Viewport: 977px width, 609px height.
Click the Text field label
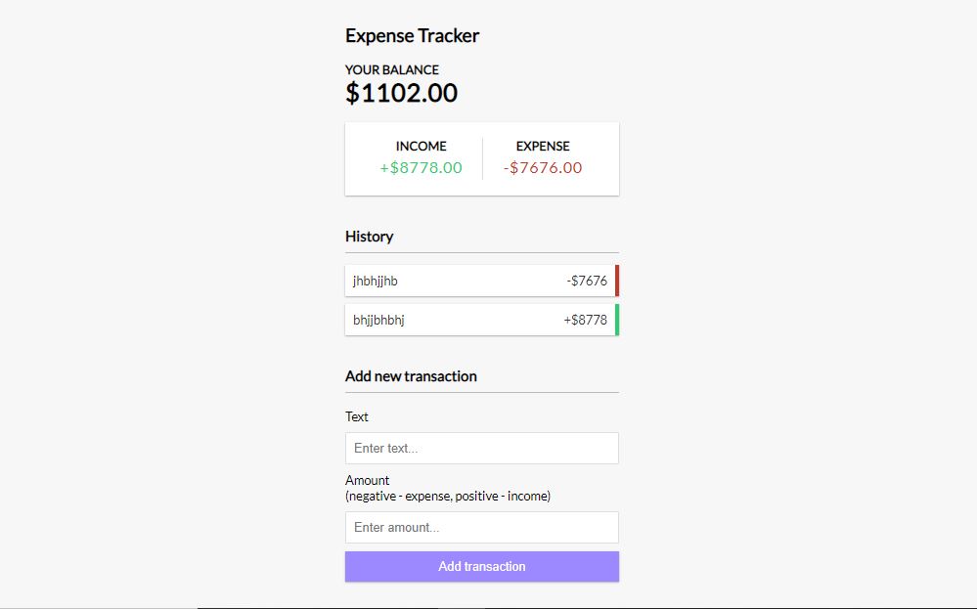tap(356, 416)
